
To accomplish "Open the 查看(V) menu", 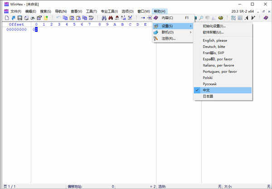I will [x=76, y=11].
